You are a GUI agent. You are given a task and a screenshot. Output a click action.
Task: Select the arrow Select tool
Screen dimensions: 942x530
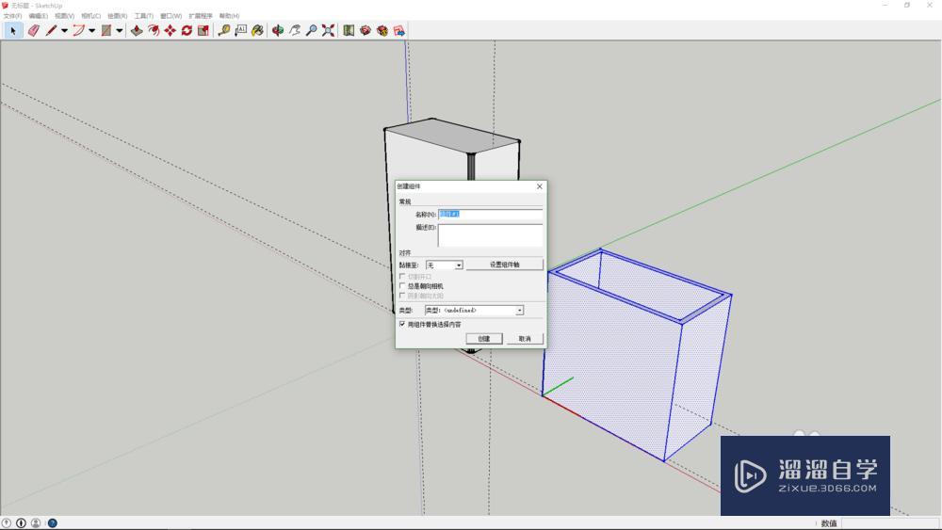pyautogui.click(x=13, y=31)
